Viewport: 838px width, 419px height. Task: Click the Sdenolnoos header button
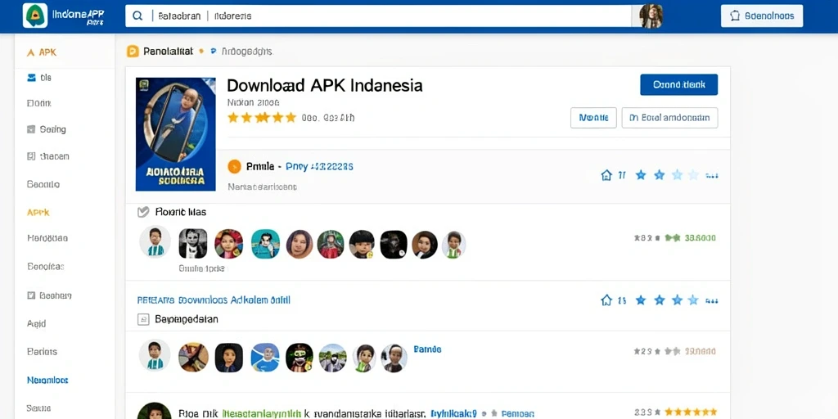(762, 16)
